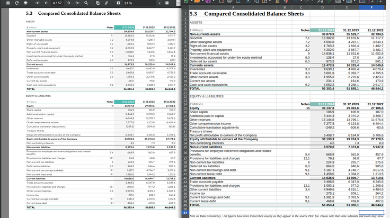Click the Sort Ascending icon in the spreadsheet
This screenshot has height=218, width=390.
[x=371, y=1]
